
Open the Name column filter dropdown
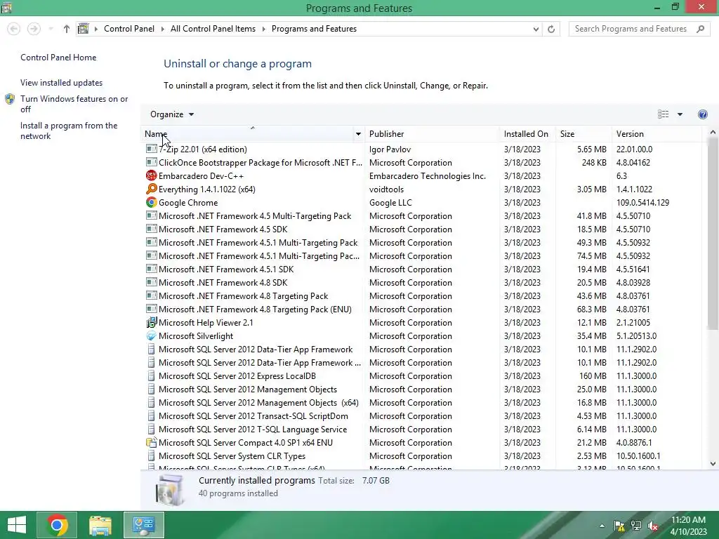[358, 134]
